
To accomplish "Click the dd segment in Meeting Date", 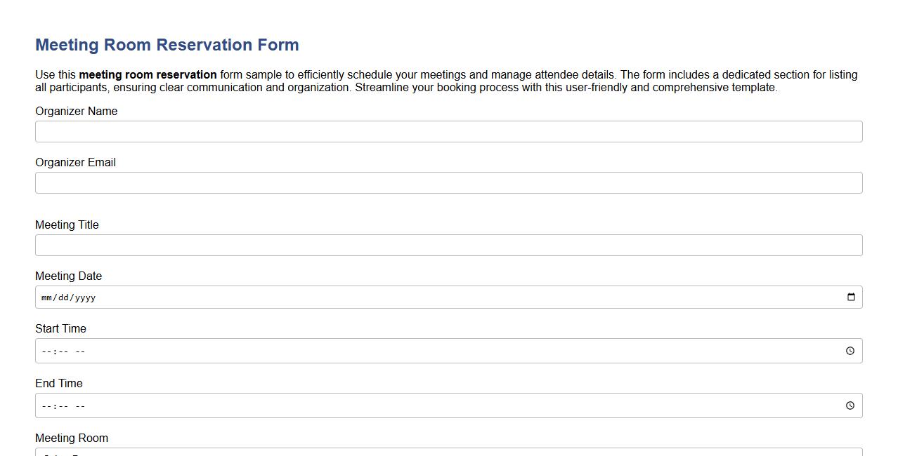I will 65,297.
